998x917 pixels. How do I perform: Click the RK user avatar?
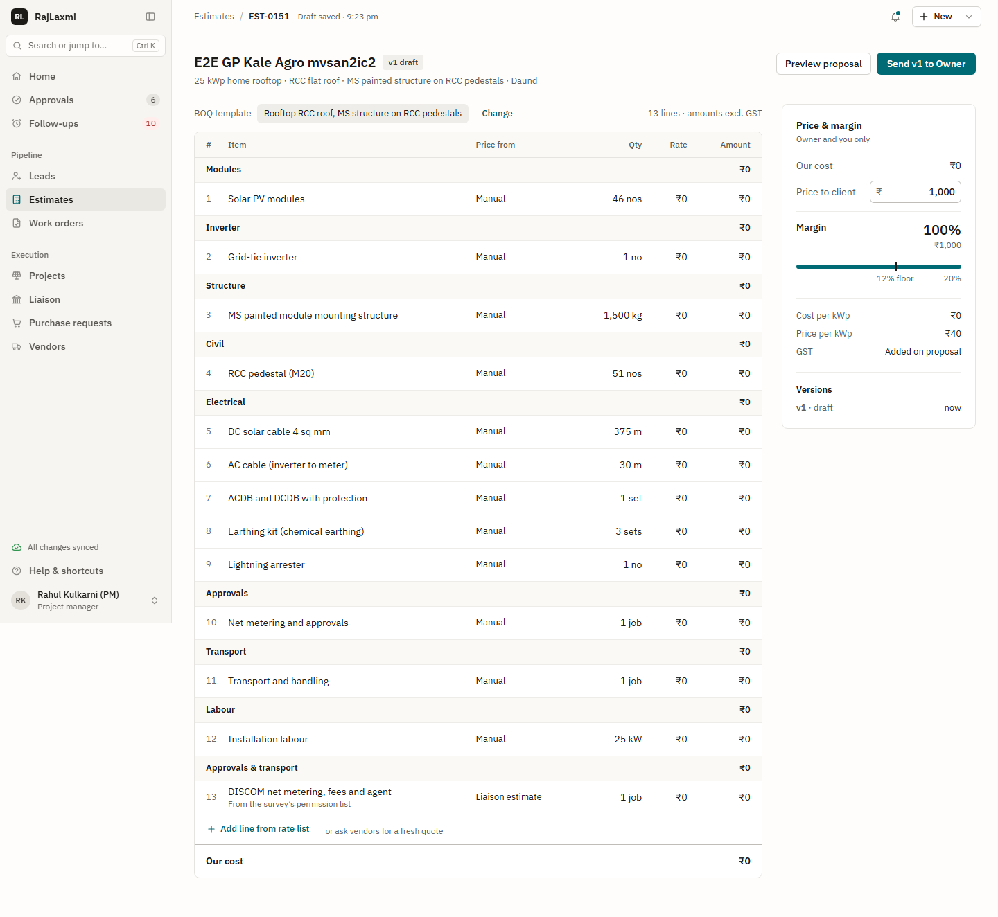tap(21, 600)
